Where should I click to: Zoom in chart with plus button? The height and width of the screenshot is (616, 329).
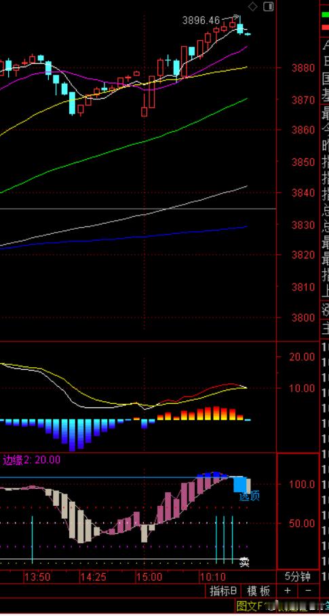pos(288,590)
